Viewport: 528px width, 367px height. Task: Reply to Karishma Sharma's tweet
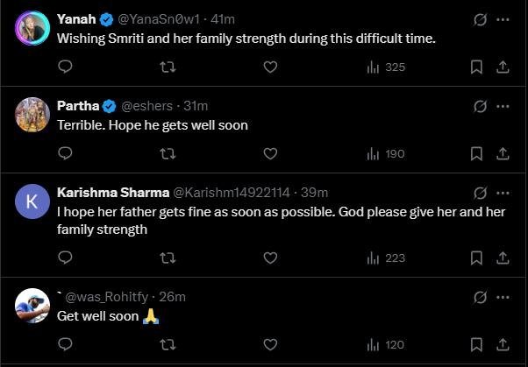click(x=65, y=258)
